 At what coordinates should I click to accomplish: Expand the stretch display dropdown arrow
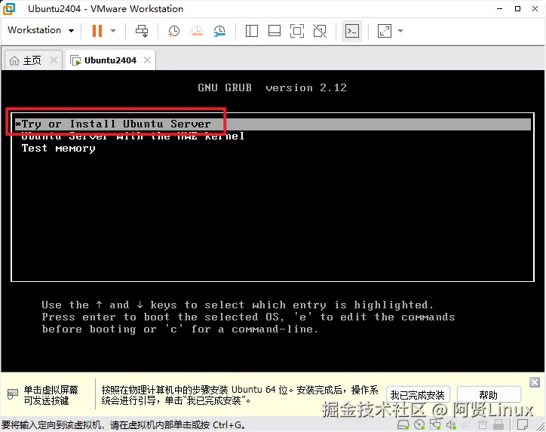400,31
